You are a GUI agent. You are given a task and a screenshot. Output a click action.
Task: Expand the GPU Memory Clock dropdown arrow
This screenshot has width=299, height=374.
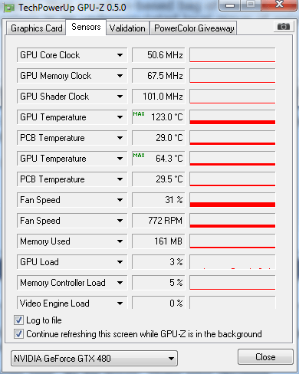coord(120,76)
